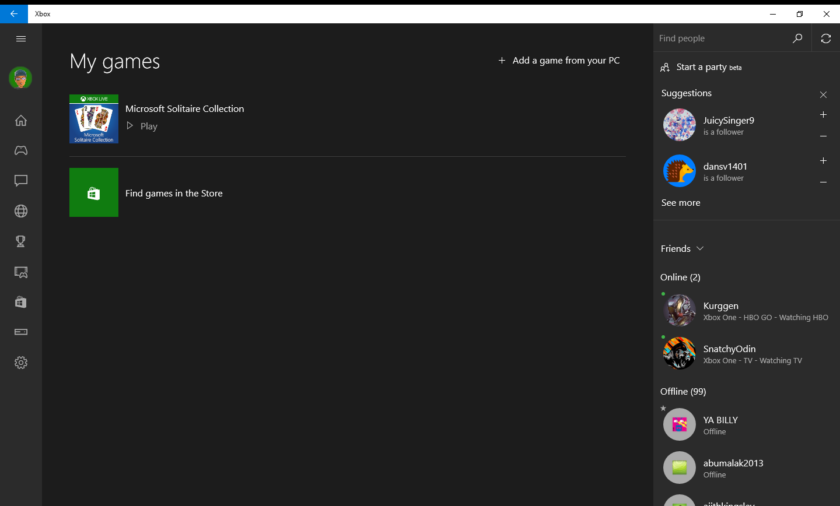Viewport: 840px width, 506px height.
Task: Open Kurggen's profile picture
Action: click(x=680, y=310)
